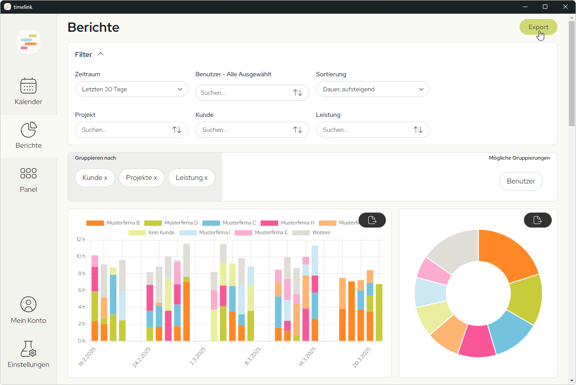Open the Panel grid icon
Screen dimensions: 576x385
coord(29,173)
